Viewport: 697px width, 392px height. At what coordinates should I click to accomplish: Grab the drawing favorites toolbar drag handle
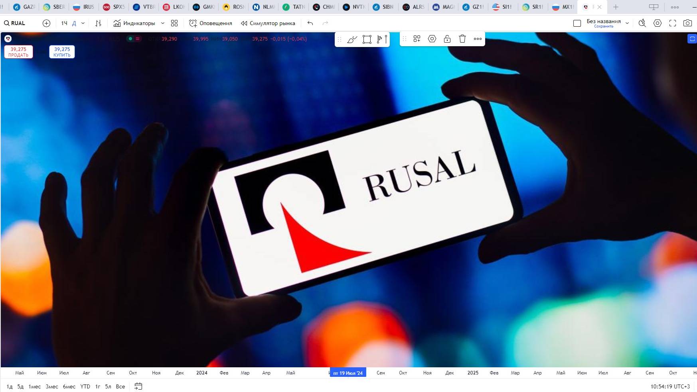[x=340, y=39]
